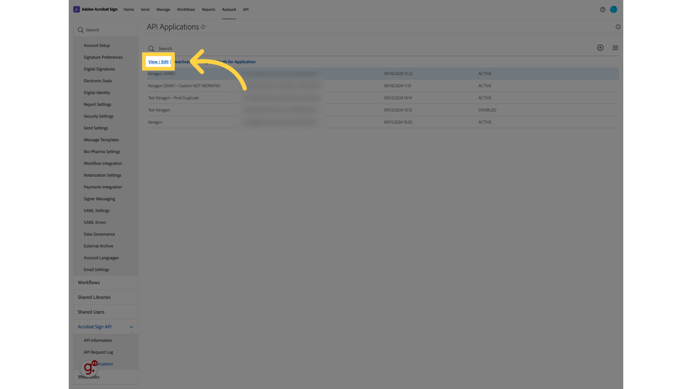Open the Guidde extension badge icon
The height and width of the screenshot is (389, 692).
89,368
